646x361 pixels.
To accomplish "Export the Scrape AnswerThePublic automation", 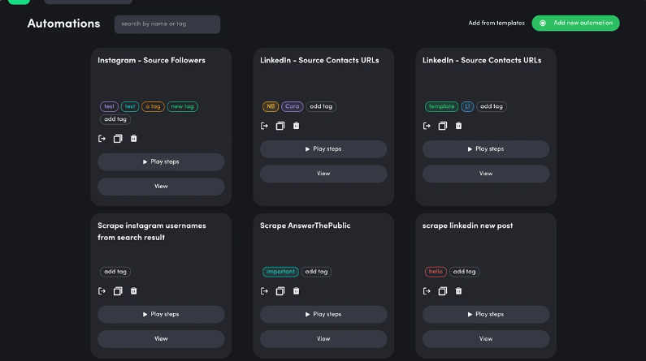I will click(264, 291).
